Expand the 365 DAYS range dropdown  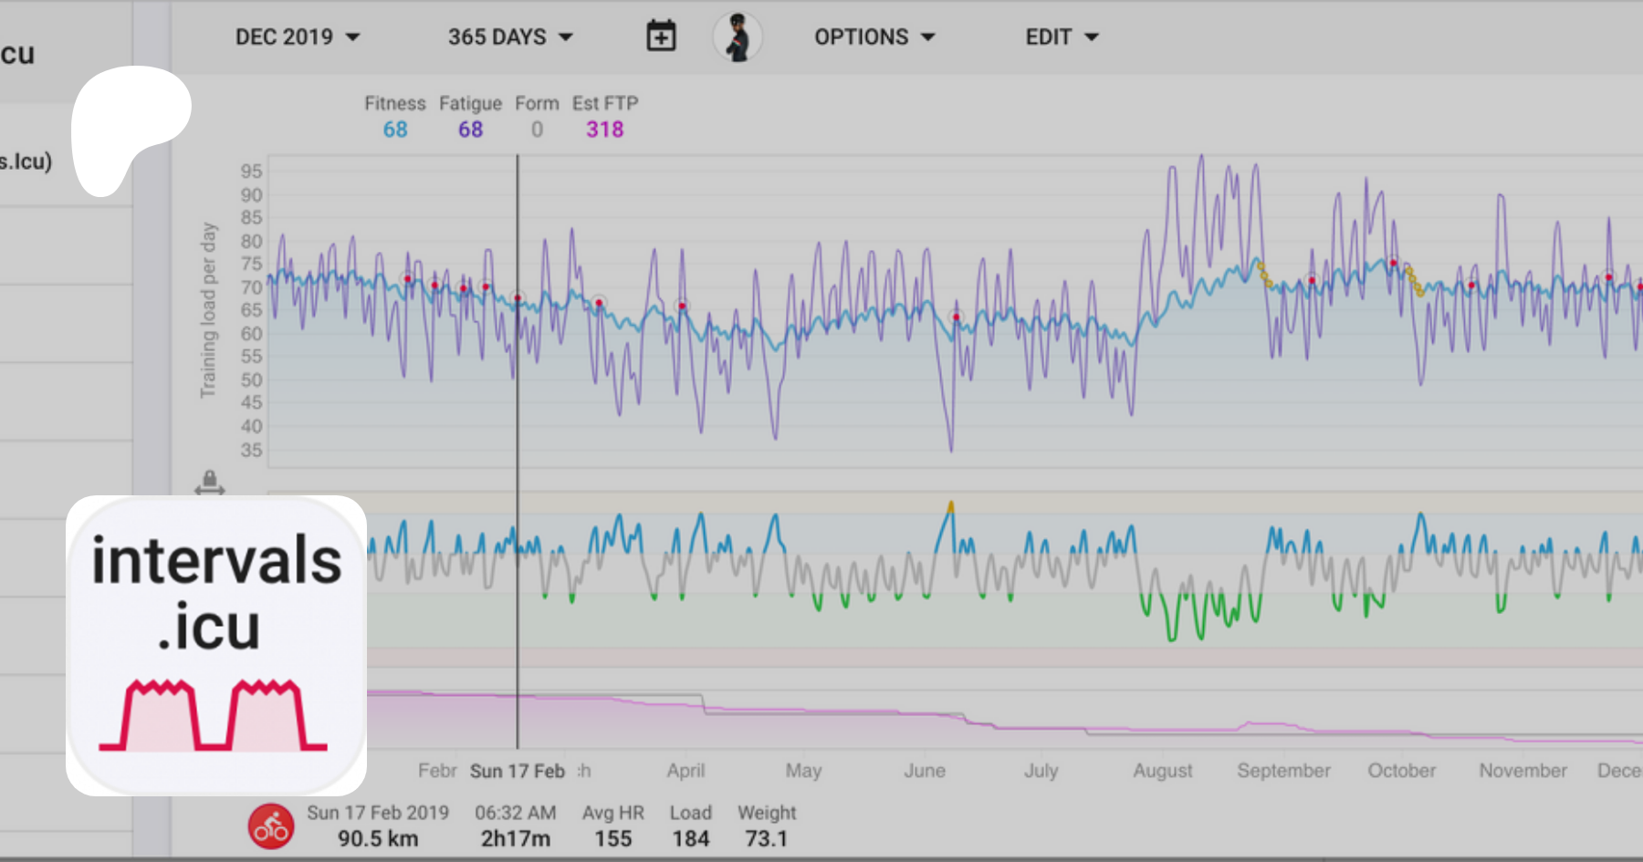[x=509, y=37]
